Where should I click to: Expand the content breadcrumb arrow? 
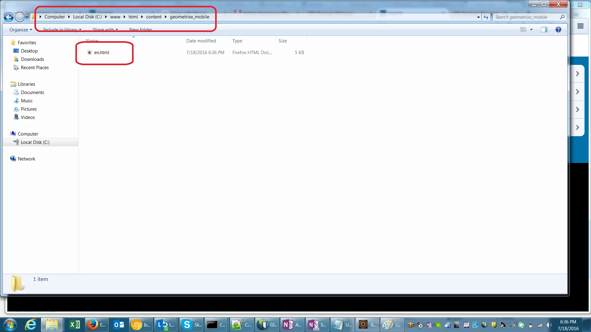tap(166, 17)
